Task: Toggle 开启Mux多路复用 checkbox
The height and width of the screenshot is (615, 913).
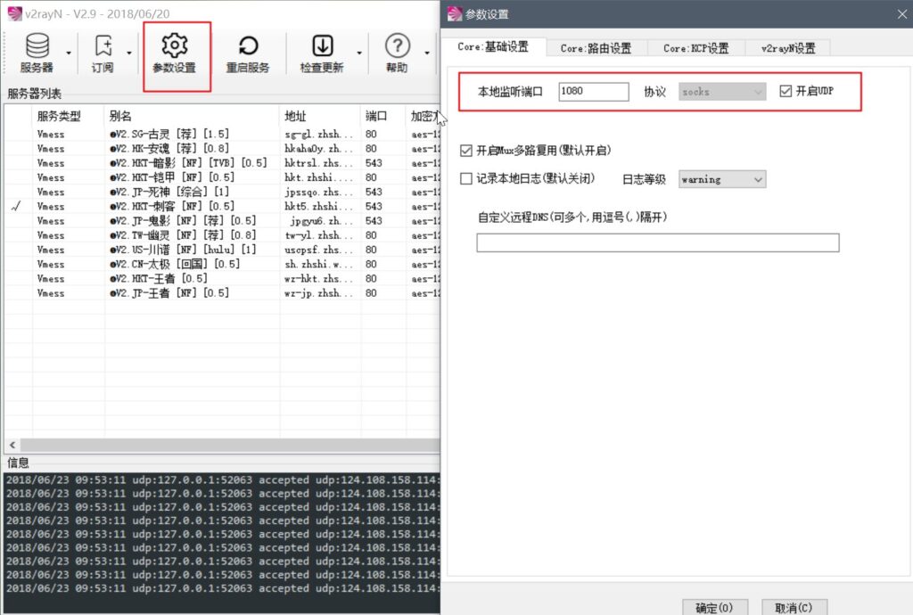Action: click(465, 151)
